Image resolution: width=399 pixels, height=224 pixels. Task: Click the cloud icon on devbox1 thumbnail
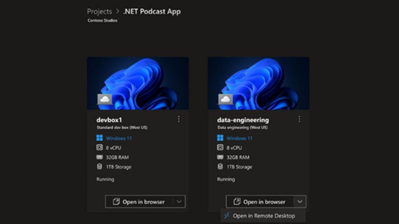coord(105,99)
